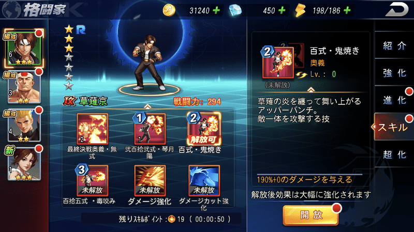Click the 開放 unlock button

tap(311, 215)
